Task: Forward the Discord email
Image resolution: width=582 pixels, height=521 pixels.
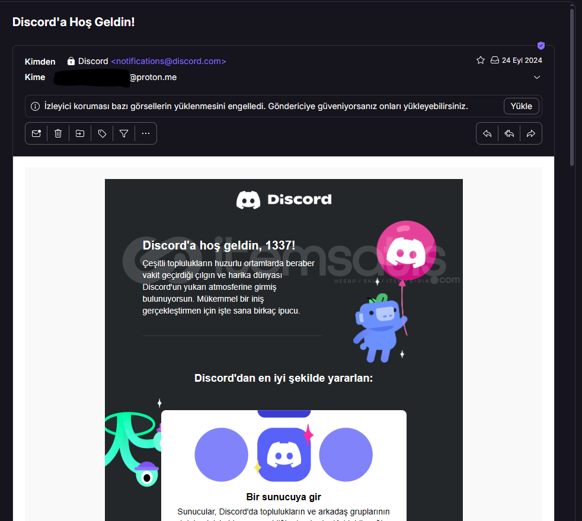Action: [x=531, y=133]
